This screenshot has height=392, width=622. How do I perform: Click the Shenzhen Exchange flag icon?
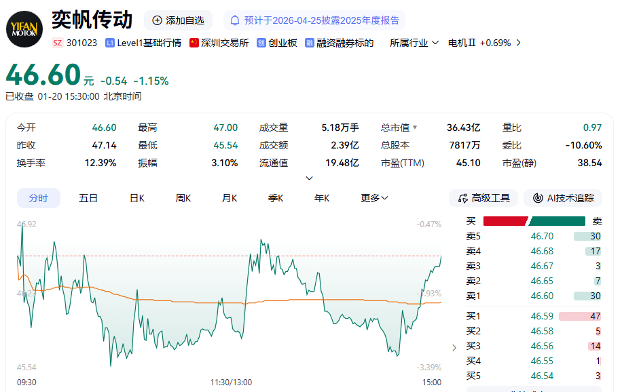194,43
